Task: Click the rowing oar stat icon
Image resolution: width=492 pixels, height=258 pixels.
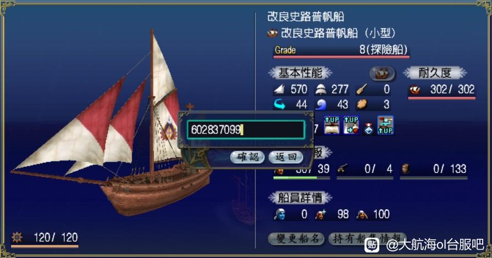Action: pyautogui.click(x=362, y=90)
